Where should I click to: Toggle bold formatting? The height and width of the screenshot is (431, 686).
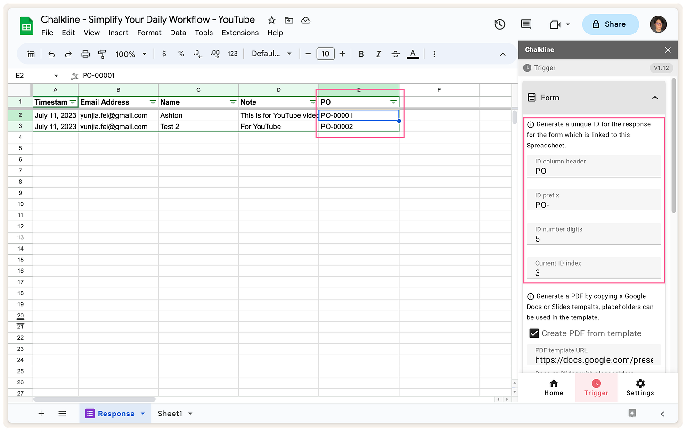pyautogui.click(x=361, y=54)
